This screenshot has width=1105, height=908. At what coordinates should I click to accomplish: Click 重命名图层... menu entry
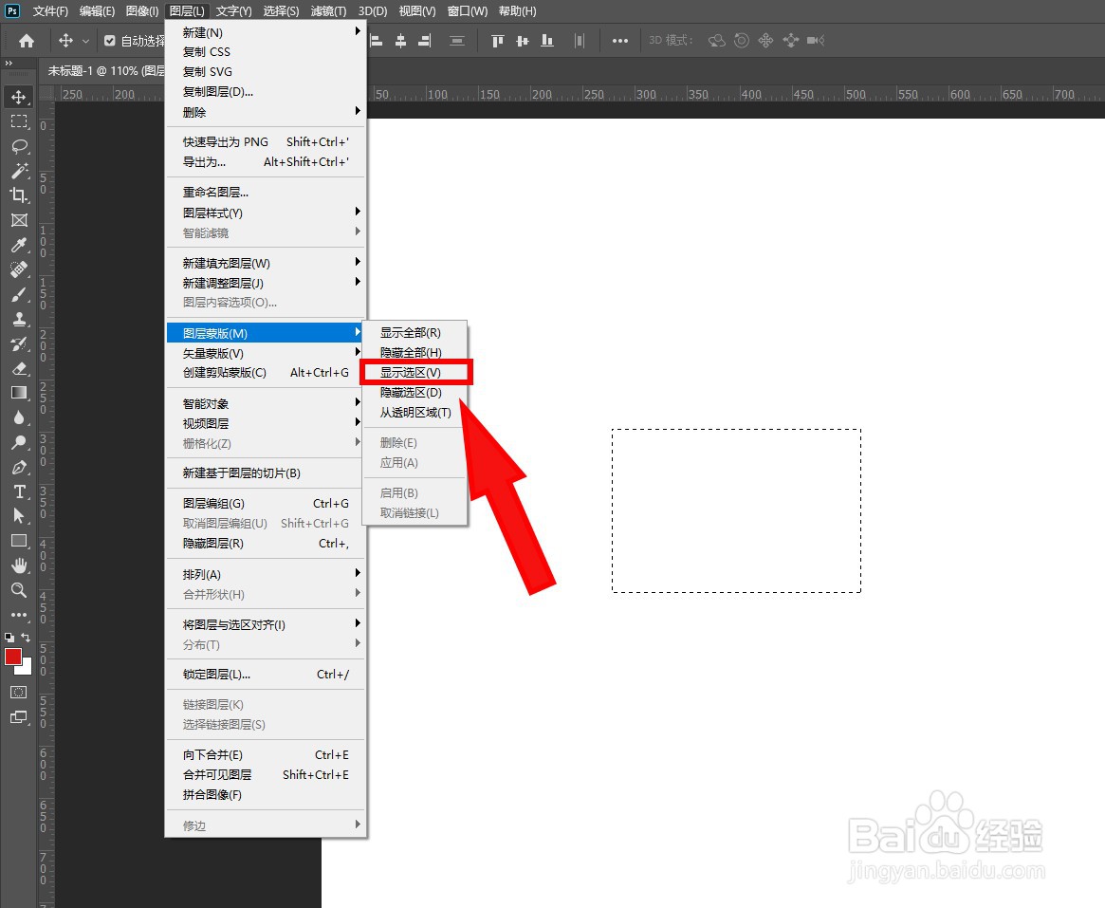pyautogui.click(x=266, y=192)
